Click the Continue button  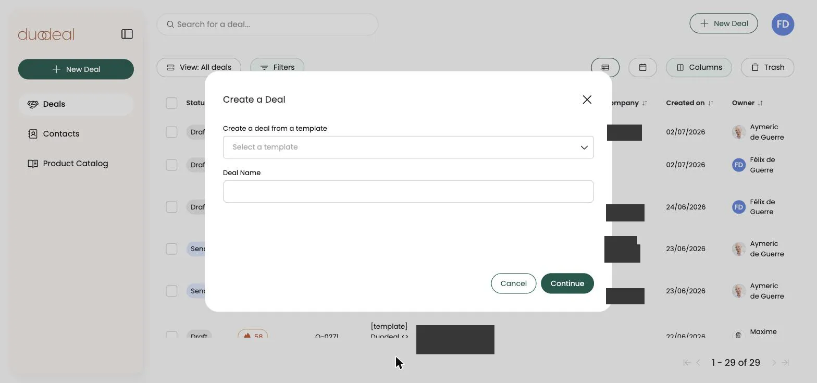pyautogui.click(x=567, y=283)
